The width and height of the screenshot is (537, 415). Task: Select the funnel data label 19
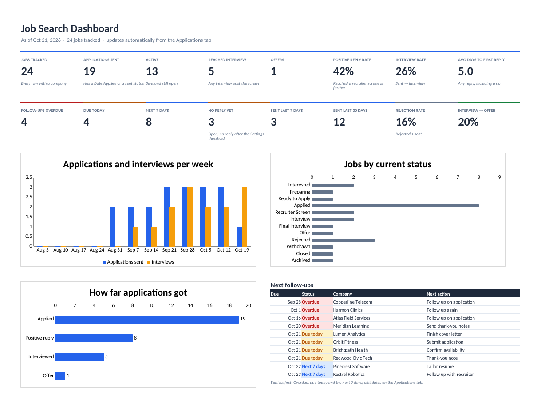[x=243, y=319]
